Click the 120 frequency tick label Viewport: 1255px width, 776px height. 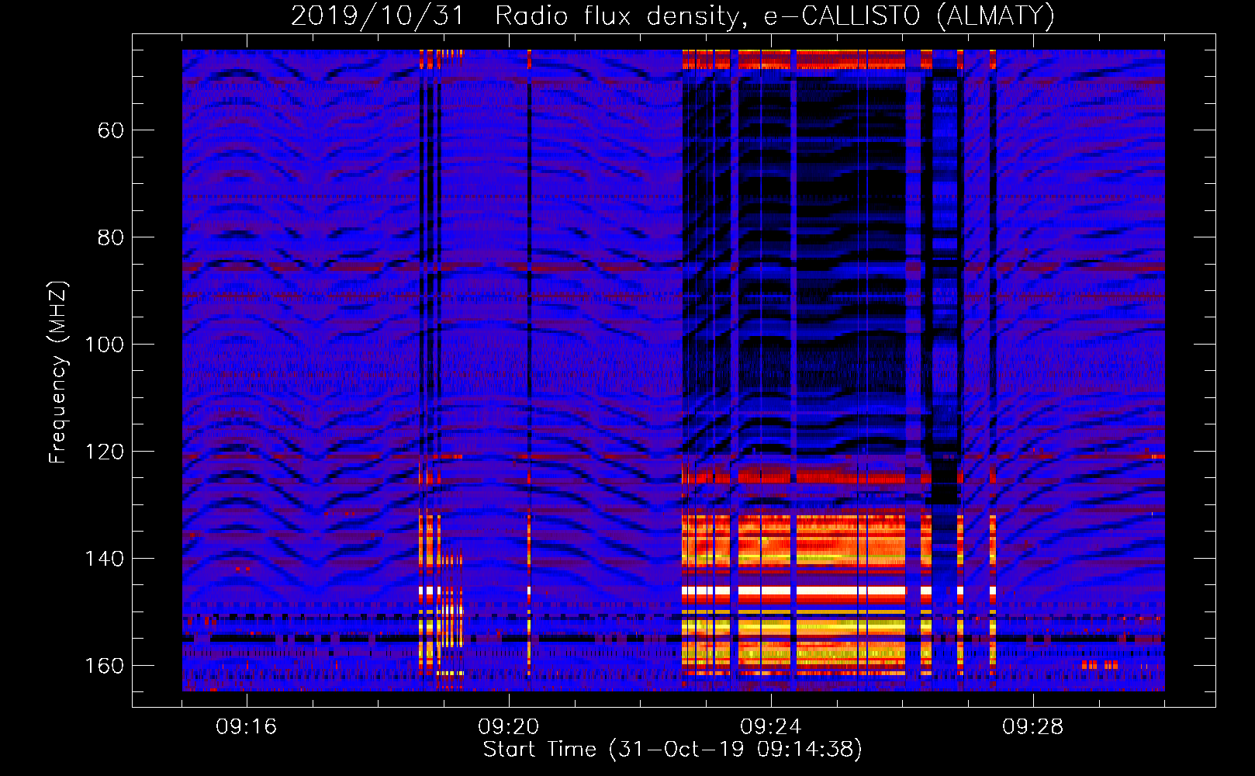(104, 452)
